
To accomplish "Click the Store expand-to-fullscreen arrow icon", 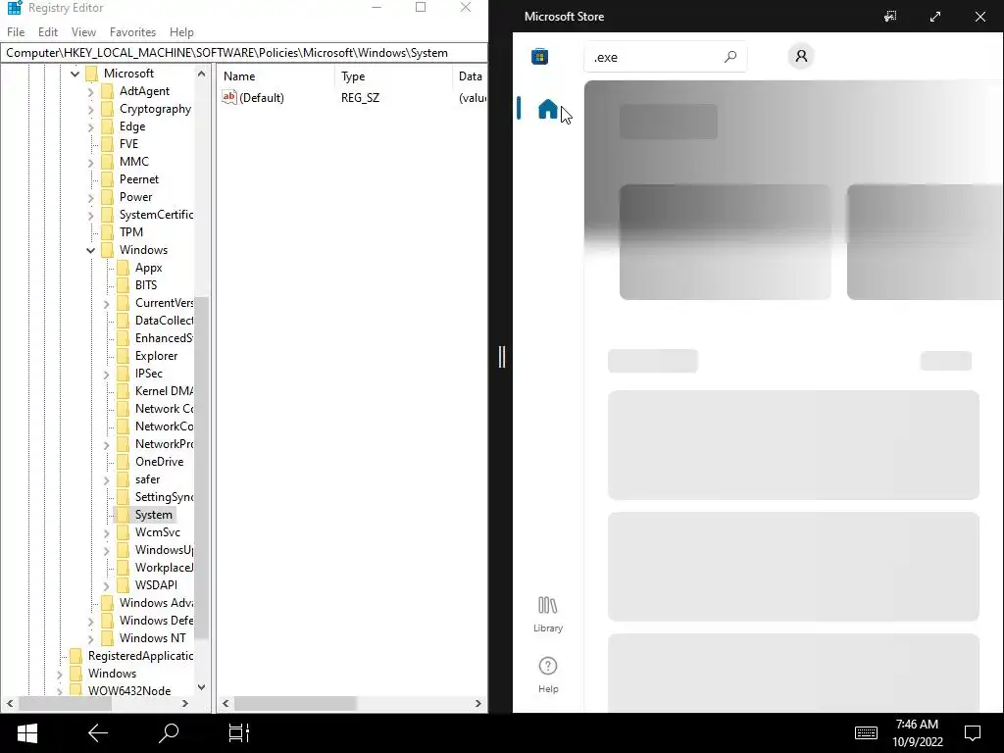I will [934, 17].
